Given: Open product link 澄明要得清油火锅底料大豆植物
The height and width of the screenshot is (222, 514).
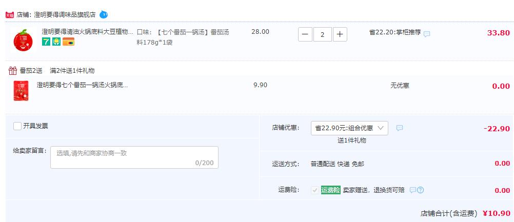Looking at the screenshot, I should 88,32.
